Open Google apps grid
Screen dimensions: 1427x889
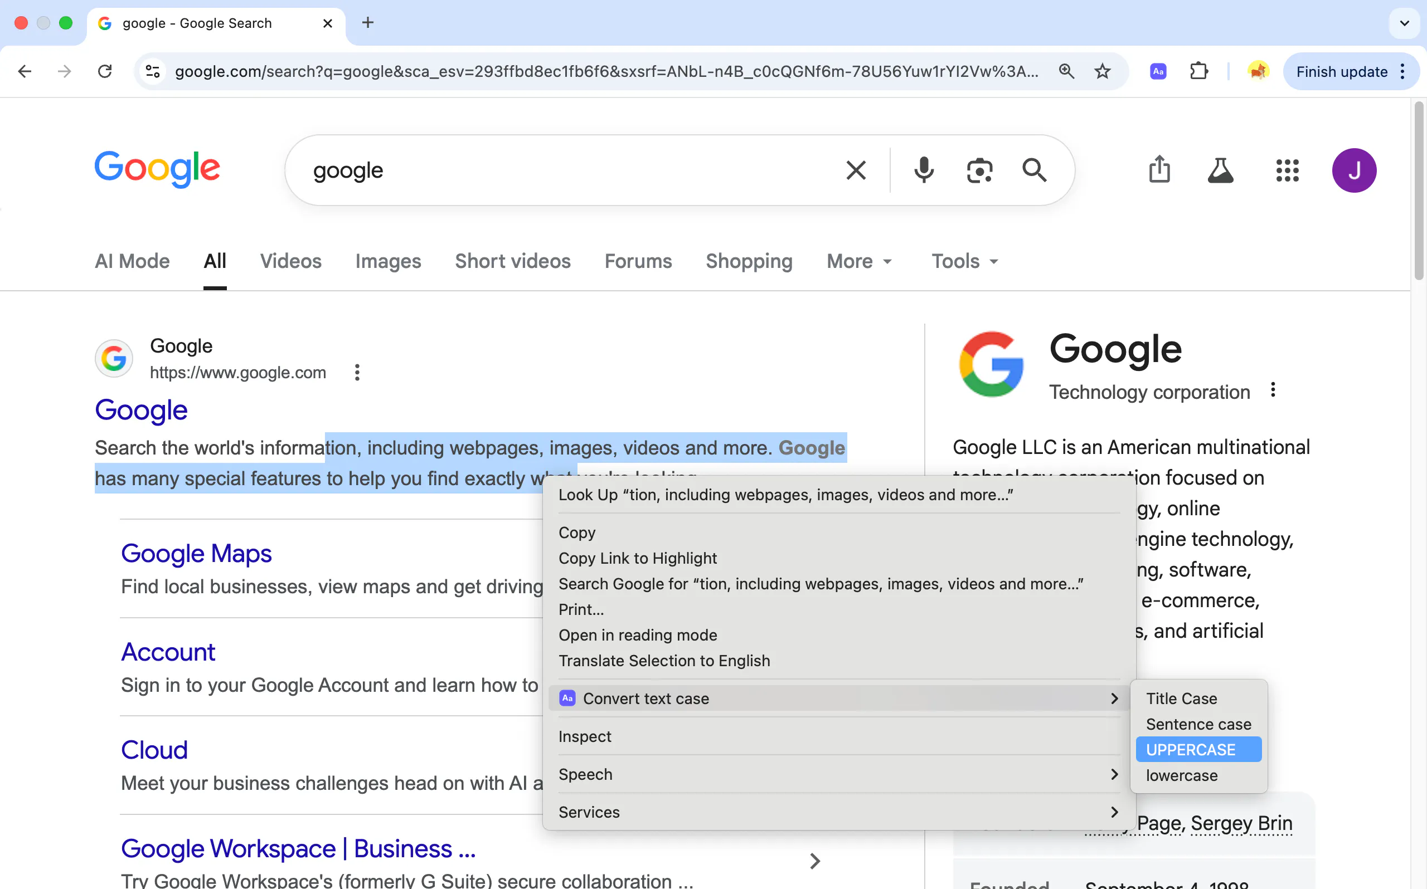pyautogui.click(x=1287, y=170)
